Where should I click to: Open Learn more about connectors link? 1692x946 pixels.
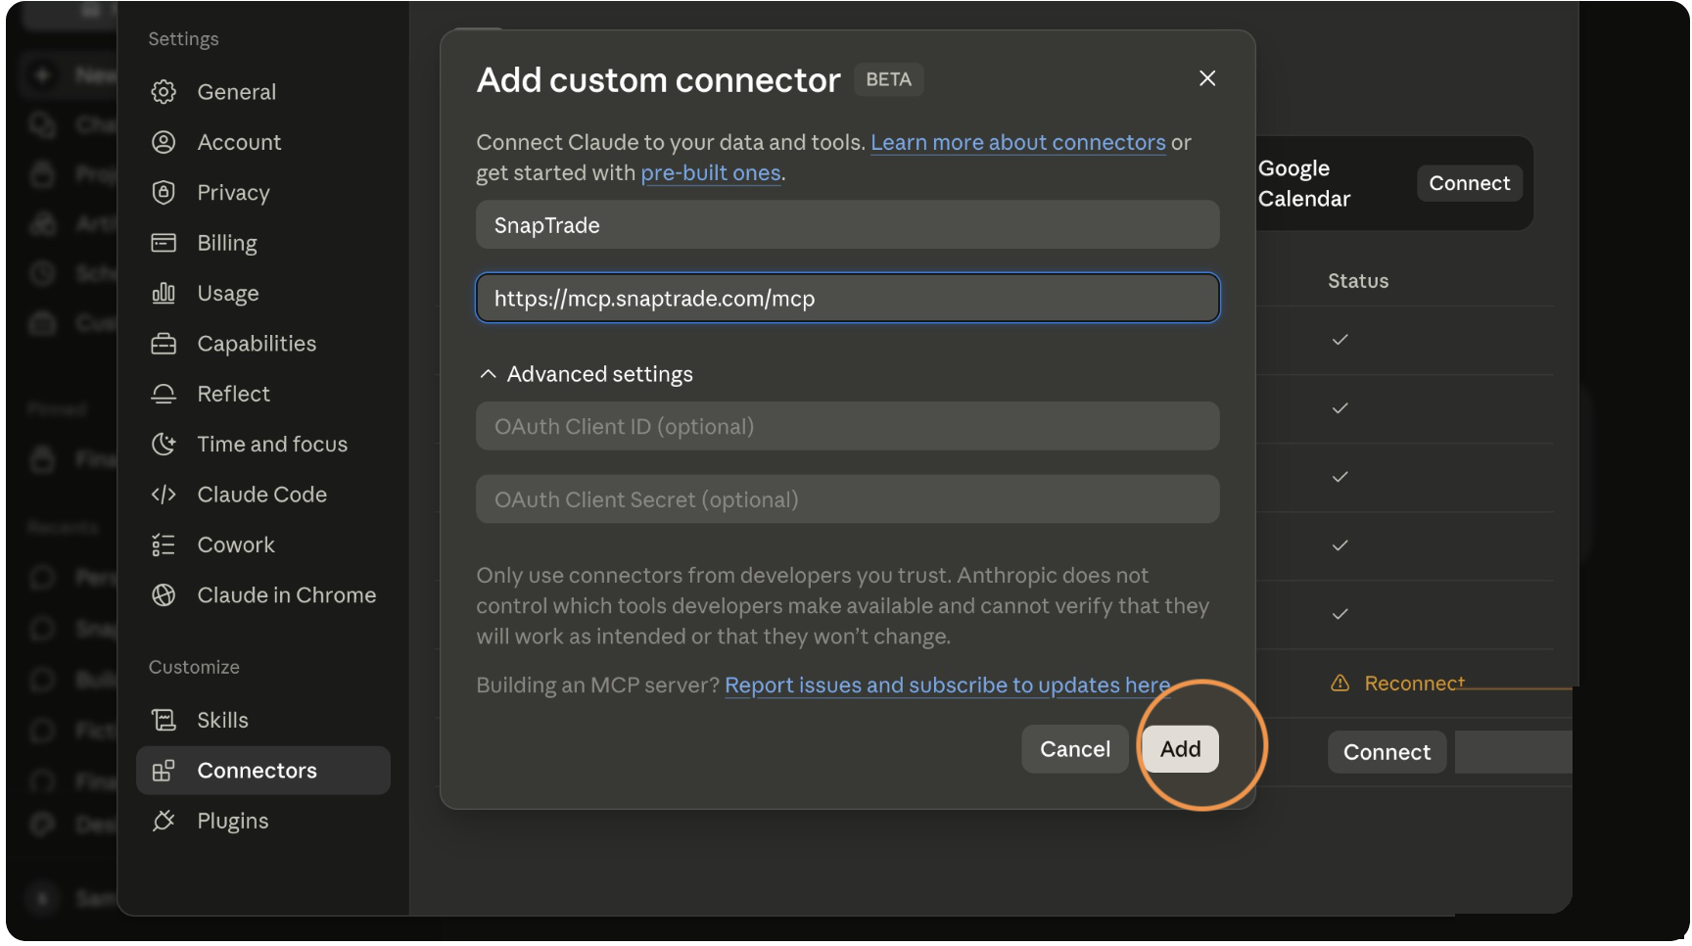coord(1018,142)
